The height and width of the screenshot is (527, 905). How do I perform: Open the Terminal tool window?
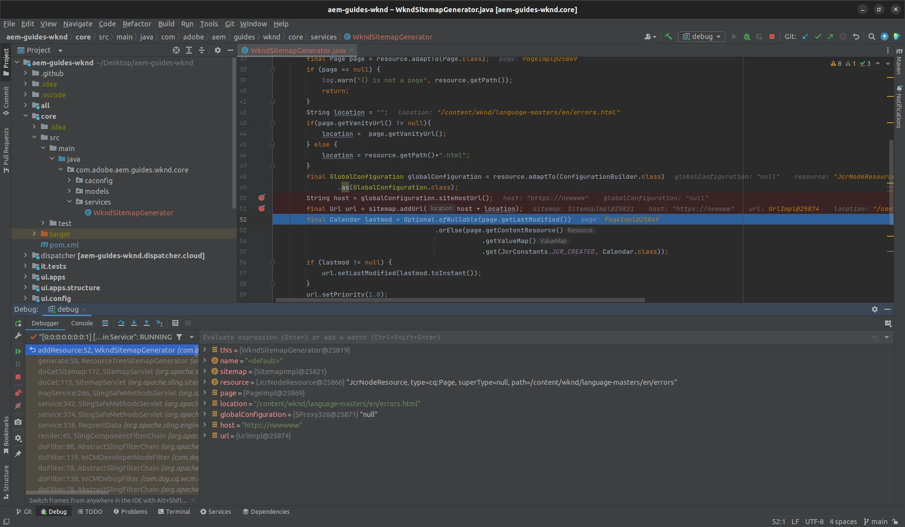click(174, 511)
